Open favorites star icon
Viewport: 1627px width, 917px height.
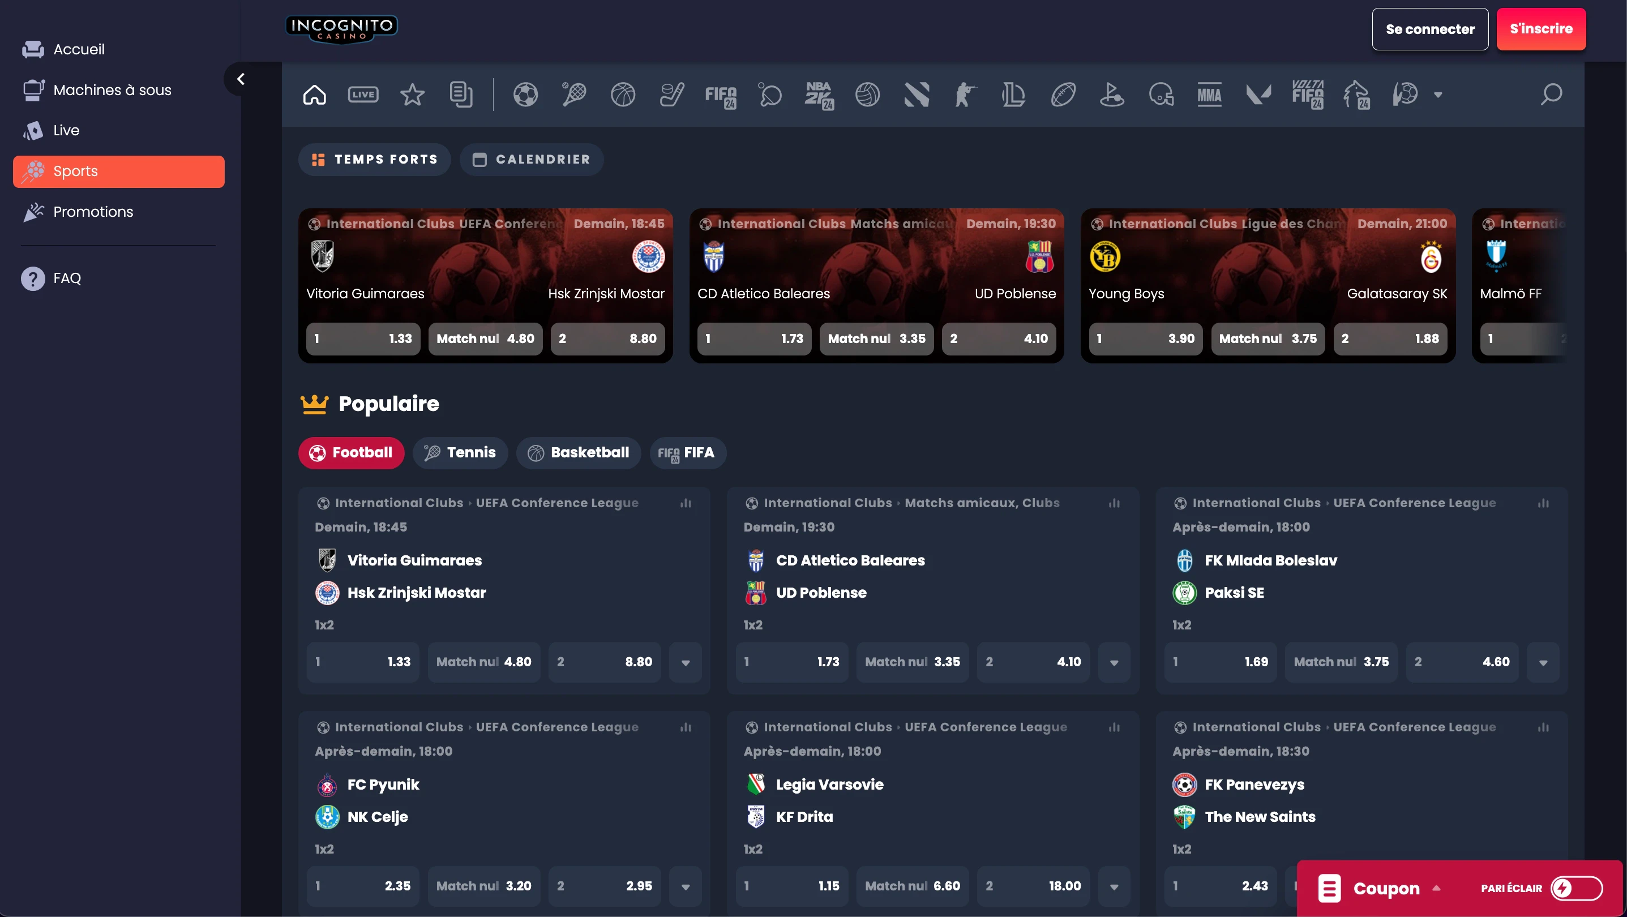(x=413, y=95)
